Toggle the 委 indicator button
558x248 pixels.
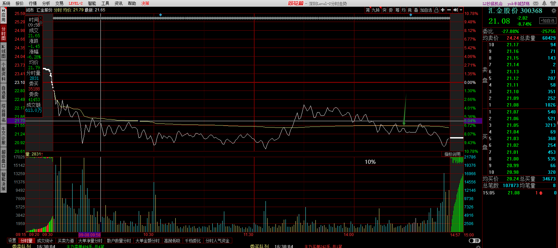[391, 10]
